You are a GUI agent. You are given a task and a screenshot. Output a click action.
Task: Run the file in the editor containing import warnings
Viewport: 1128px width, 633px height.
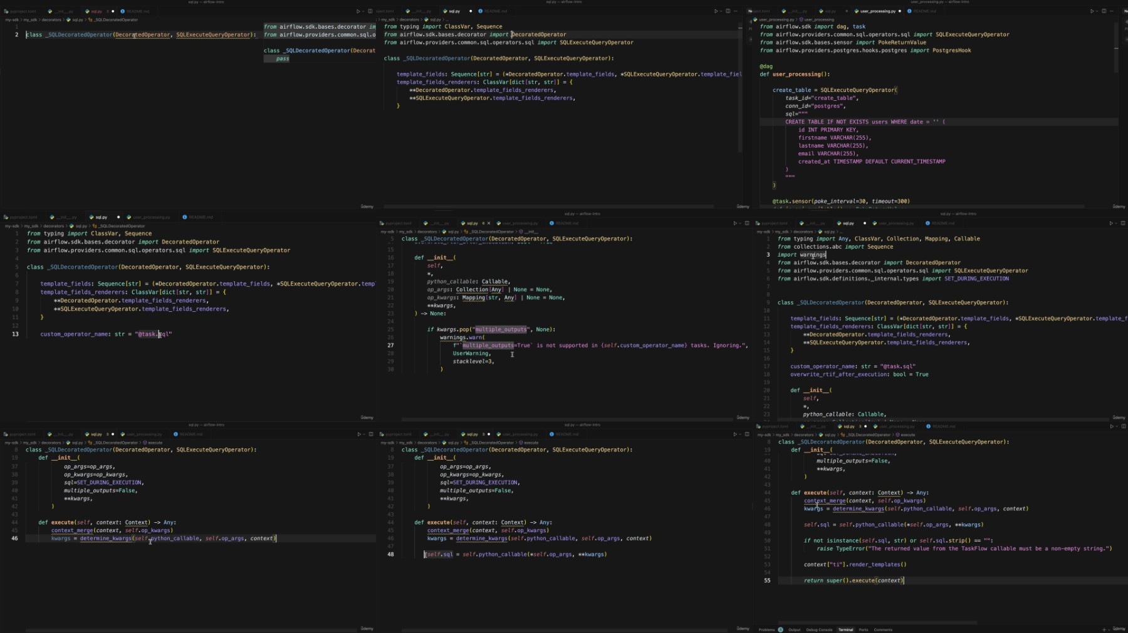click(1111, 223)
